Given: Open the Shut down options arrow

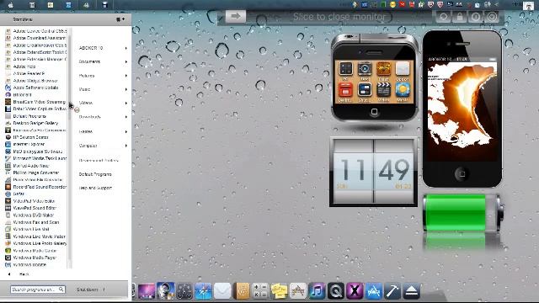Looking at the screenshot, I should [x=104, y=290].
